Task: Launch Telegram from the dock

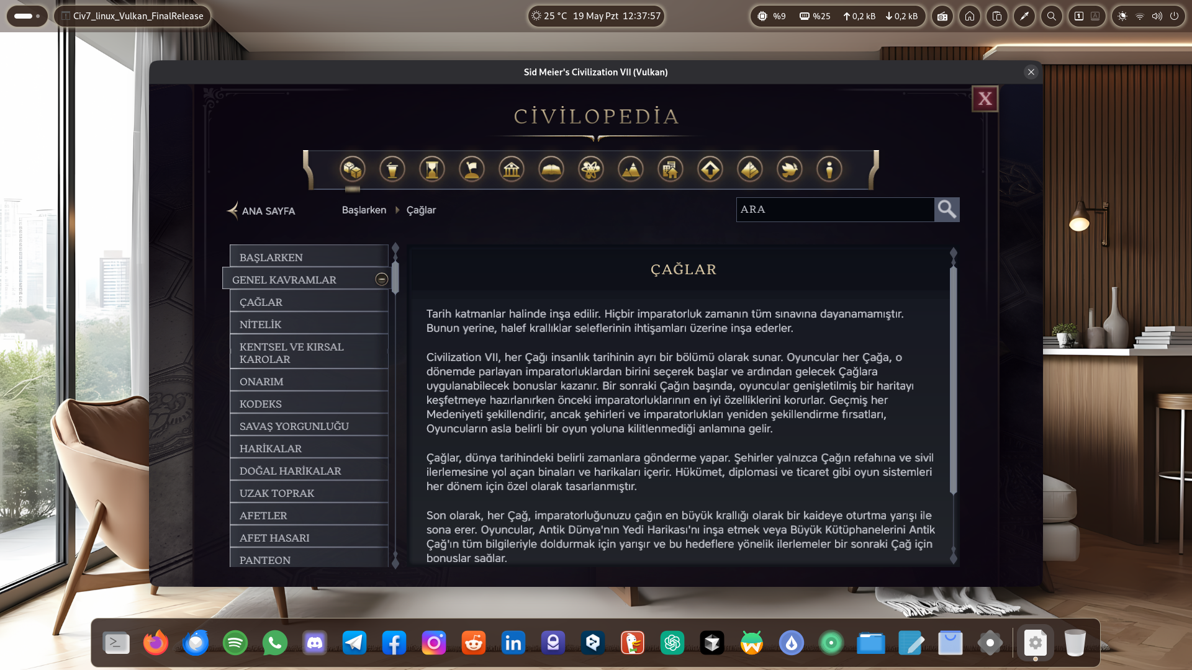Action: click(x=354, y=643)
